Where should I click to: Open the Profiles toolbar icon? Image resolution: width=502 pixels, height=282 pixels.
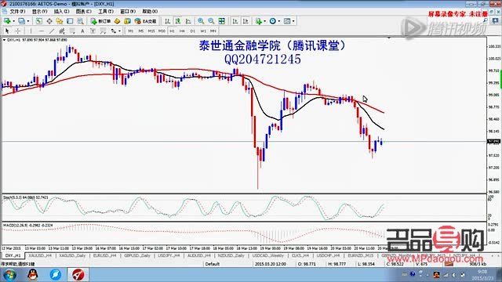pos(21,21)
